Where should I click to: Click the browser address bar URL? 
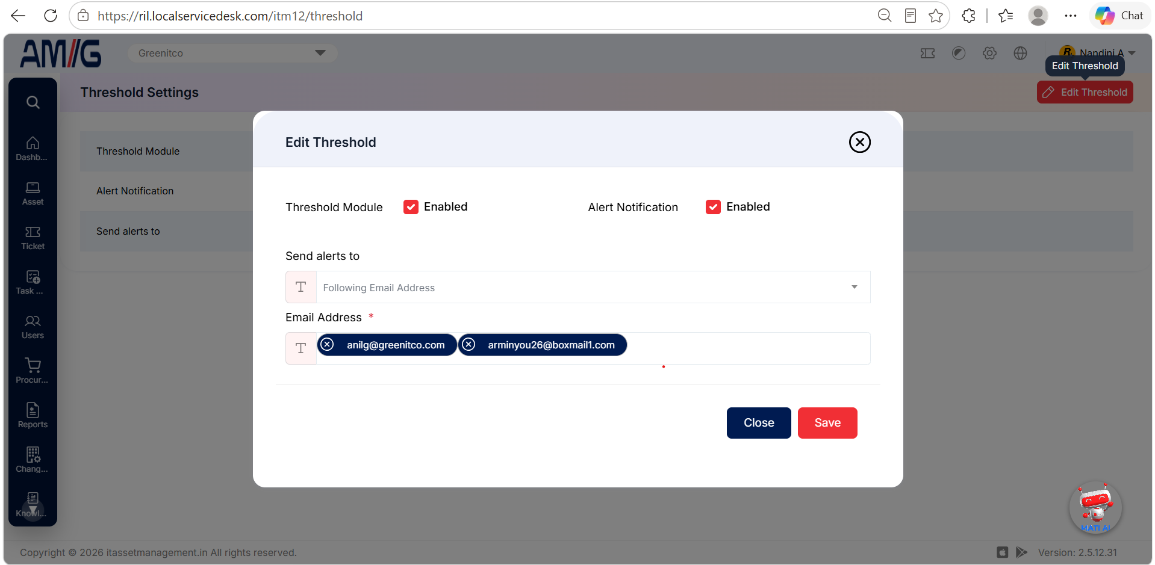click(x=230, y=16)
